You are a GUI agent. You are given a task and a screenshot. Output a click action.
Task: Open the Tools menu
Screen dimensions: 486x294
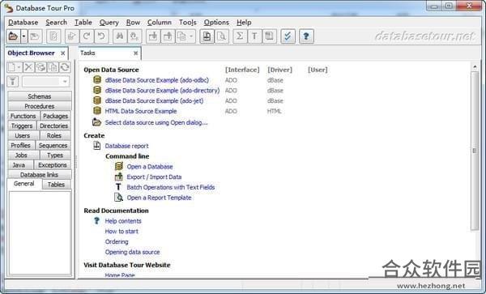[x=188, y=23]
